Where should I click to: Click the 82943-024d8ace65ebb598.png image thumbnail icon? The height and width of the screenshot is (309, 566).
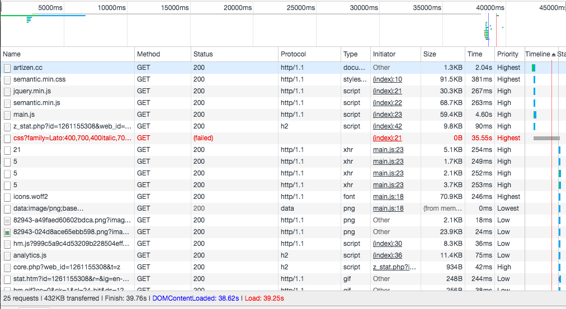[x=7, y=232]
